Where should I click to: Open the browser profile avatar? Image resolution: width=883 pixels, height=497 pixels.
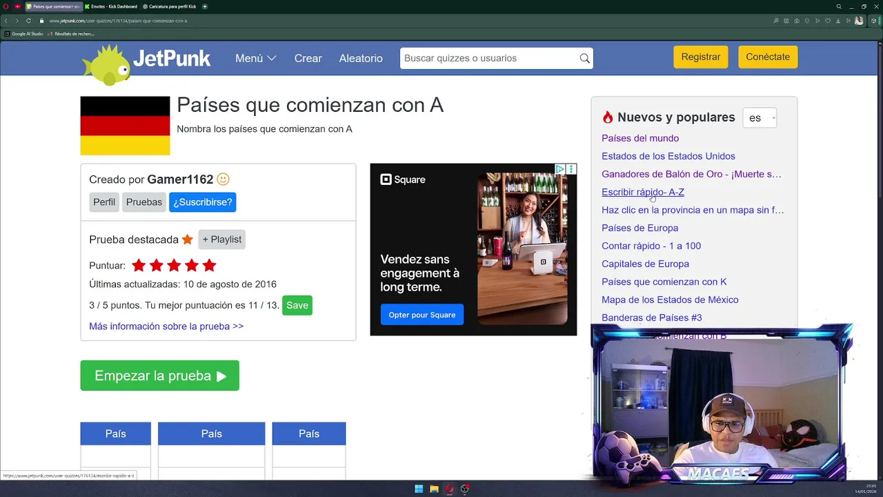tap(859, 21)
